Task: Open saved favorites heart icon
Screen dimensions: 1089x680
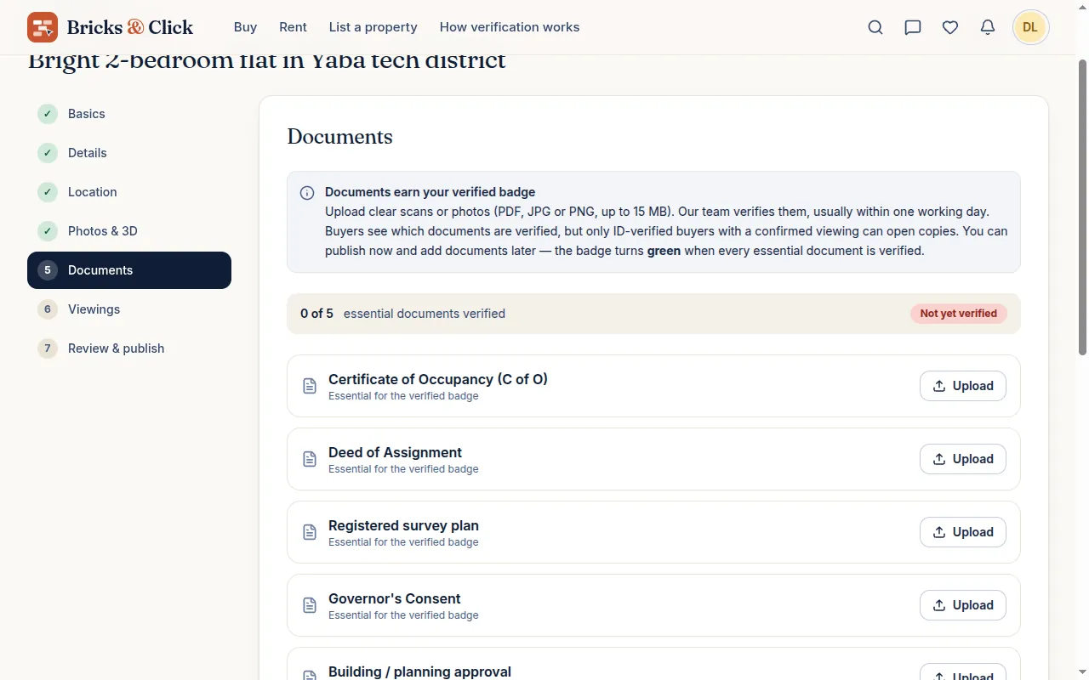Action: tap(950, 27)
